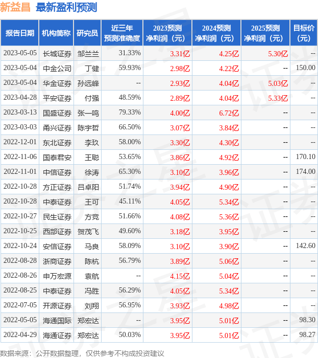Click the accuracy value 31.33%
318x358 pixels.
130,53
